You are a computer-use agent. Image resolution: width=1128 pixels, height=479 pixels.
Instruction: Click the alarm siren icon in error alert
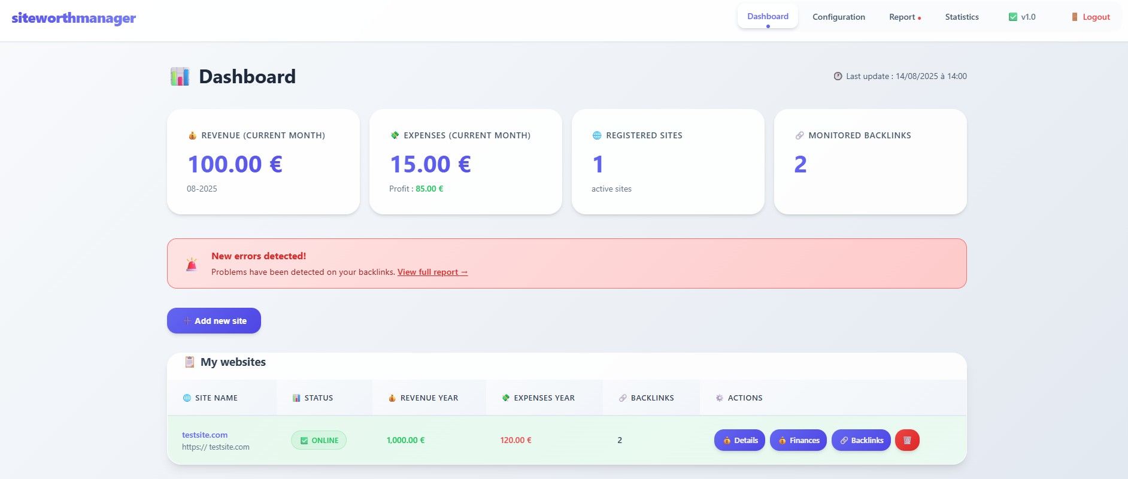coord(192,264)
